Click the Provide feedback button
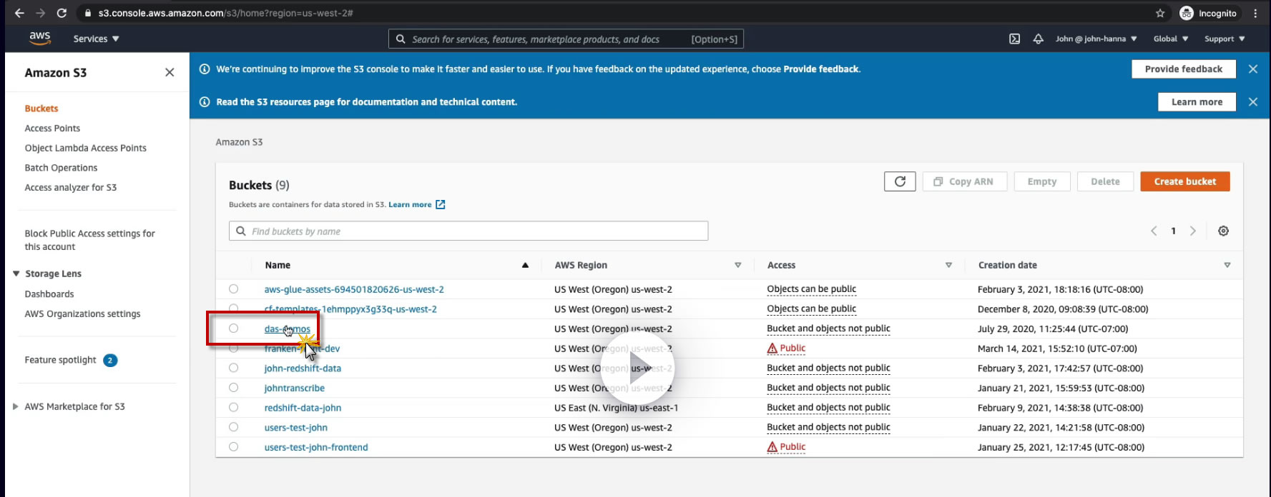Screen dimensions: 1271x497 (1183, 69)
